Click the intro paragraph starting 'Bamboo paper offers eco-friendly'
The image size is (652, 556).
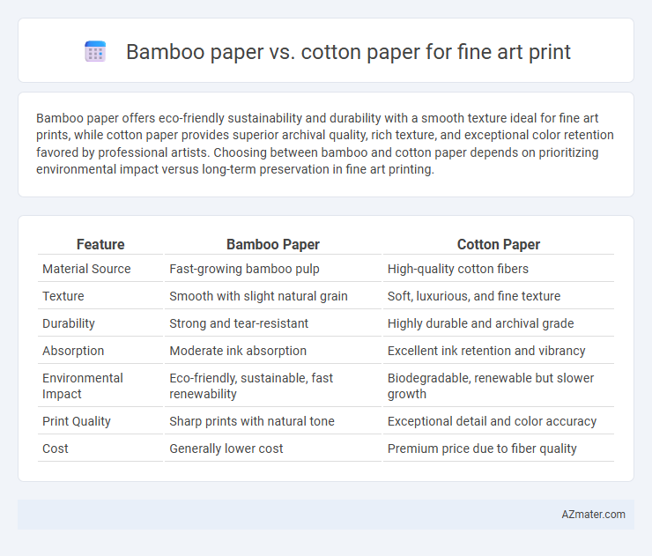(x=325, y=144)
